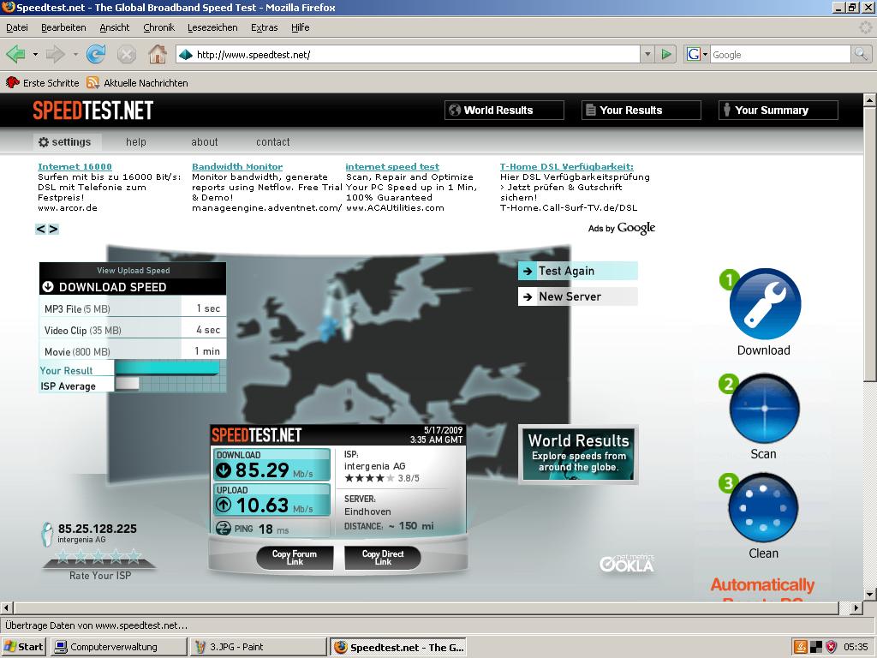Open the contact tab
Viewport: 877px width, 658px height.
[x=273, y=142]
